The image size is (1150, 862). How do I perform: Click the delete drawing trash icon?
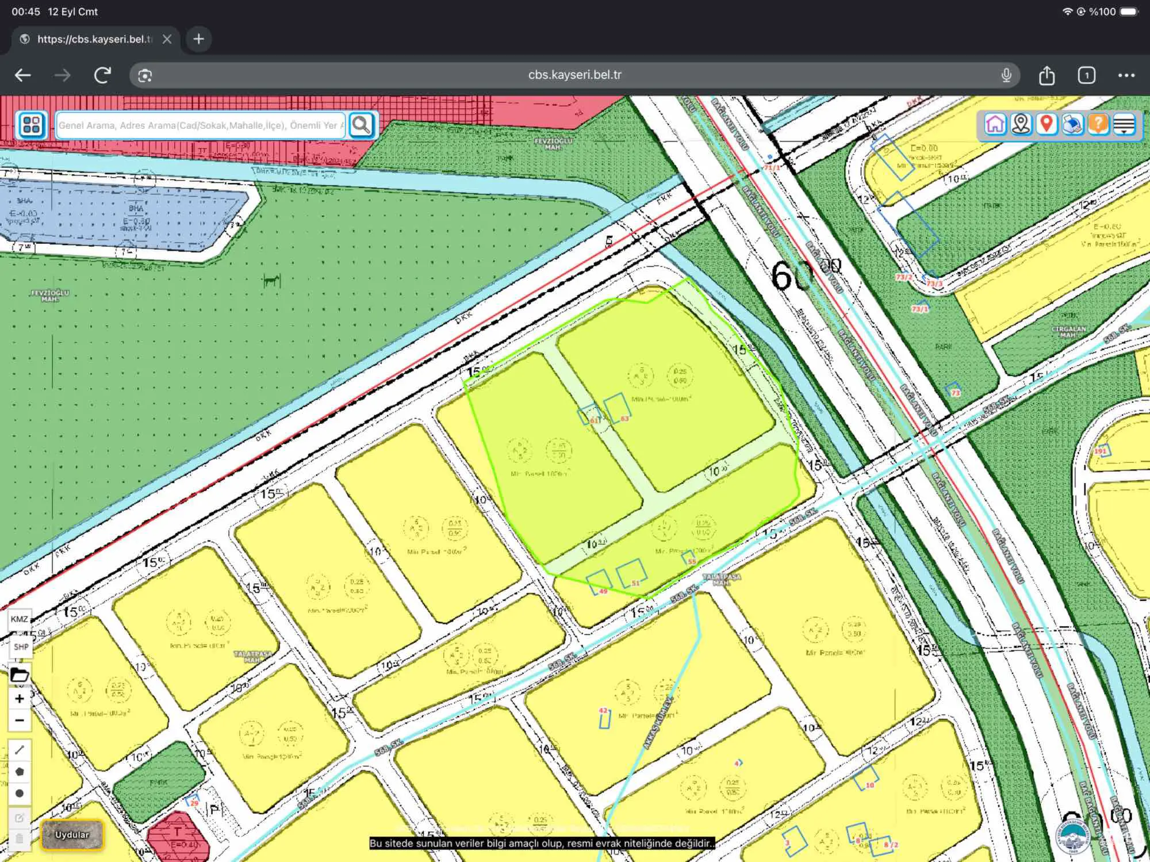(20, 839)
